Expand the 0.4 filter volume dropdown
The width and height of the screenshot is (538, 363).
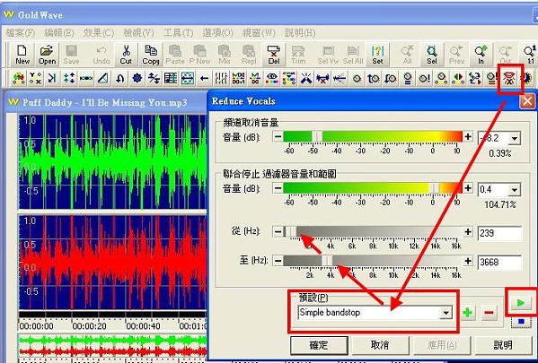(515, 190)
